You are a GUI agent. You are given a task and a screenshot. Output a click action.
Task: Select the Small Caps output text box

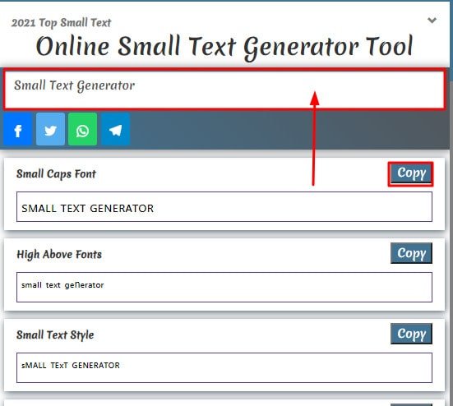point(224,207)
